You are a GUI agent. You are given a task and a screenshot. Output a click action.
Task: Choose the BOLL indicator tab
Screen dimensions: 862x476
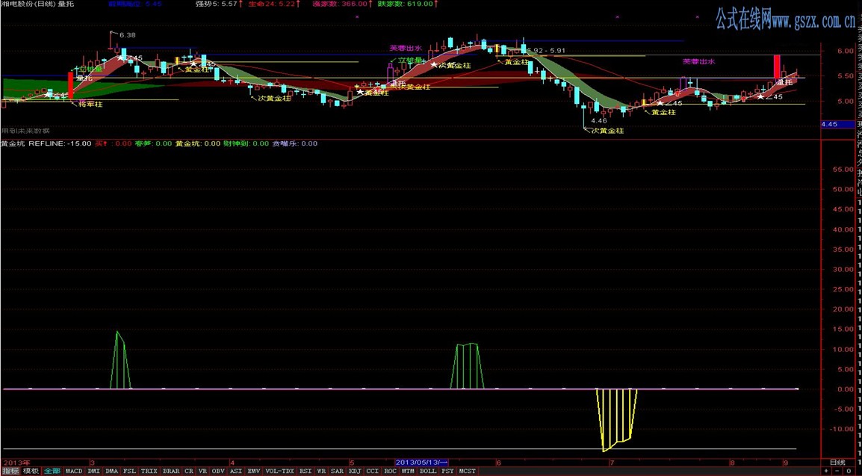click(x=428, y=471)
